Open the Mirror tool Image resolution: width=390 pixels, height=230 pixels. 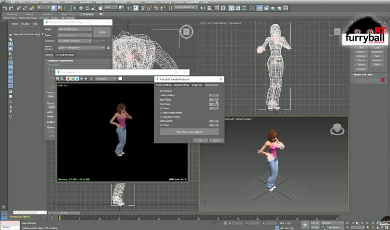(203, 8)
